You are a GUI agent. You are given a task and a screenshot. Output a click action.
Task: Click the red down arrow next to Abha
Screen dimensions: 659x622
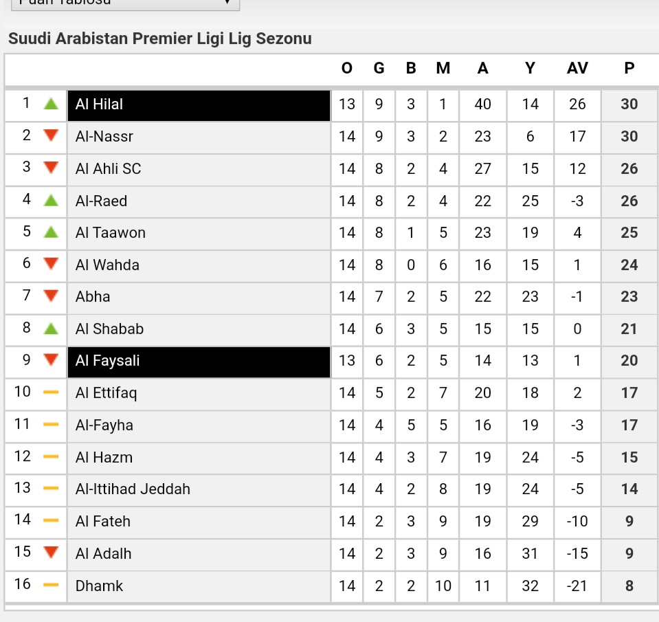point(51,296)
